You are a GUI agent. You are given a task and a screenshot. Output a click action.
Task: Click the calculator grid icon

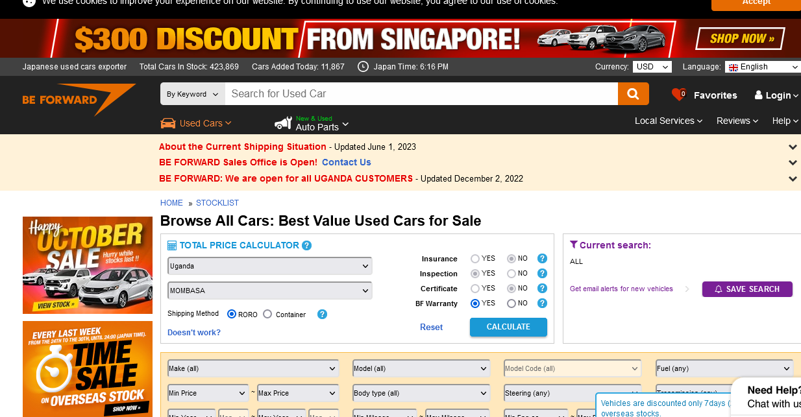172,246
